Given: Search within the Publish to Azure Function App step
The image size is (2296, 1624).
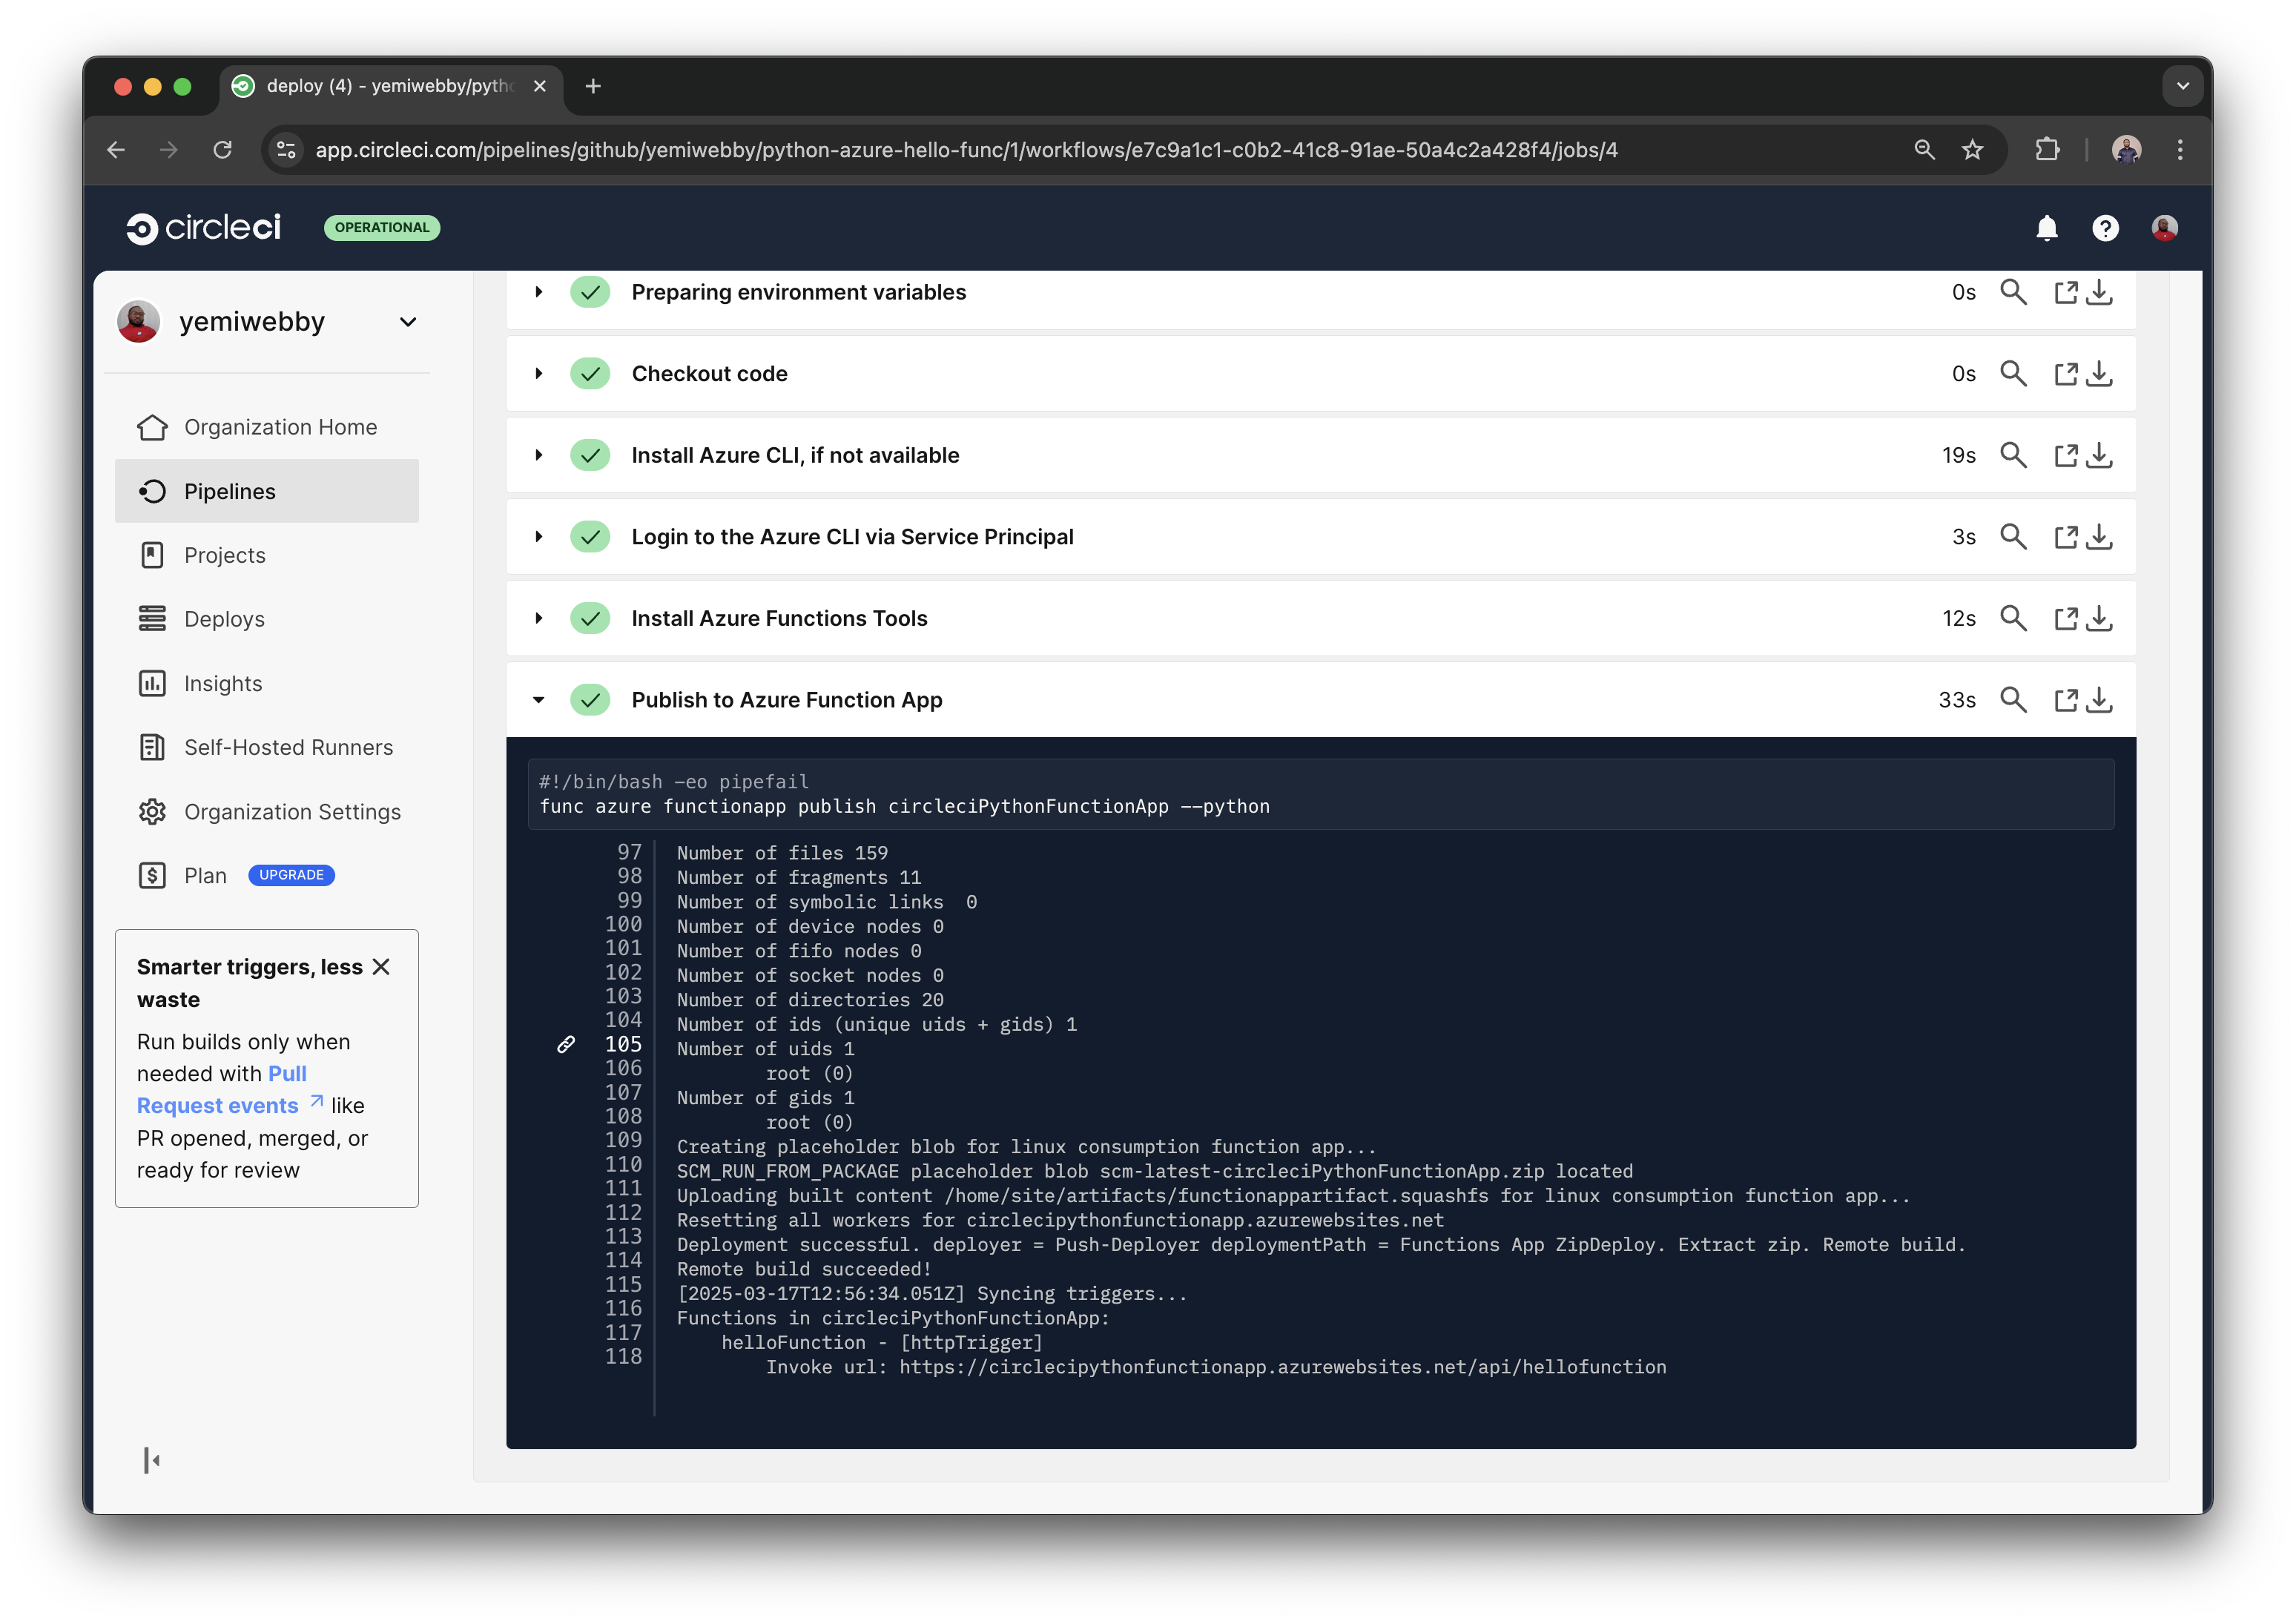Looking at the screenshot, I should 2014,699.
